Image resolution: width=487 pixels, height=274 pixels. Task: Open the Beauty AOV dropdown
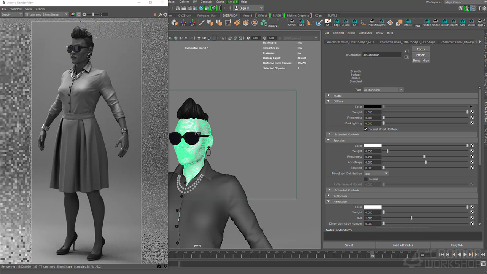point(11,14)
